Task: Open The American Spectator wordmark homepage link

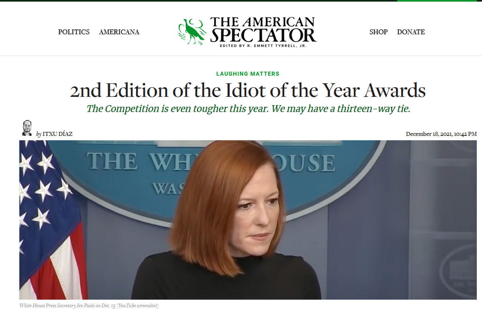Action: pos(263,29)
